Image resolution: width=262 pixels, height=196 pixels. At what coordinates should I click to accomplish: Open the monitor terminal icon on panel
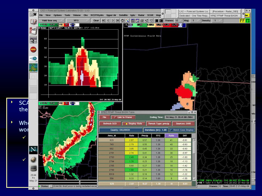click(33, 168)
